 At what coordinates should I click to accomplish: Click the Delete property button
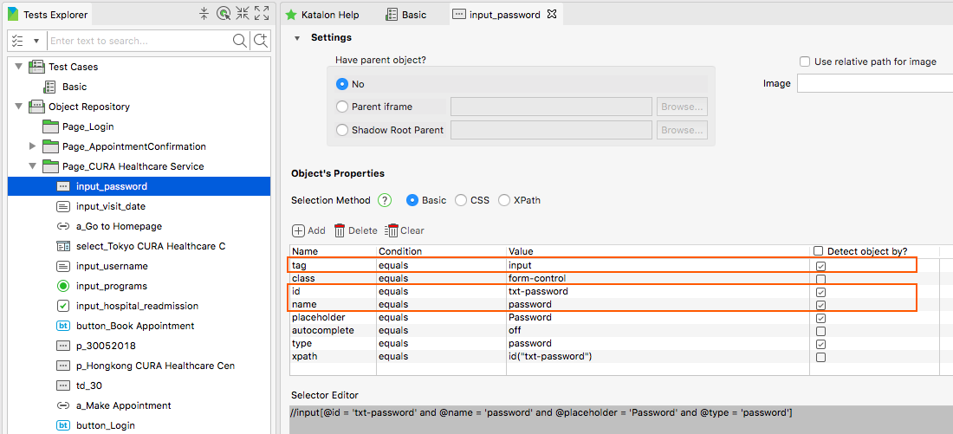[x=355, y=230]
